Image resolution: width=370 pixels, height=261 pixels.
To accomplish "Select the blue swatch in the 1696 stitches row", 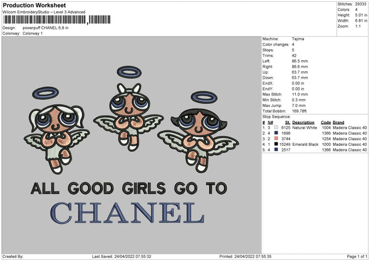I will (x=276, y=133).
